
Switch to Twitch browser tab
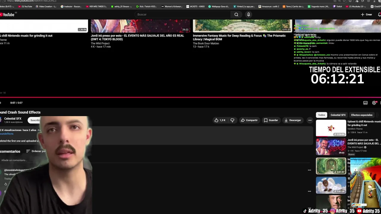coord(338,7)
